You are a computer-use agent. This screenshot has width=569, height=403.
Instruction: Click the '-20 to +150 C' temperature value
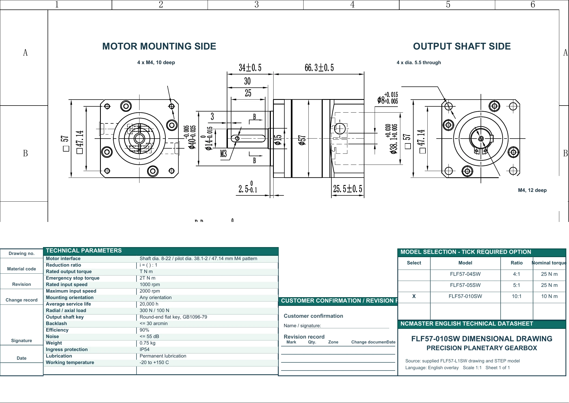[x=154, y=362]
